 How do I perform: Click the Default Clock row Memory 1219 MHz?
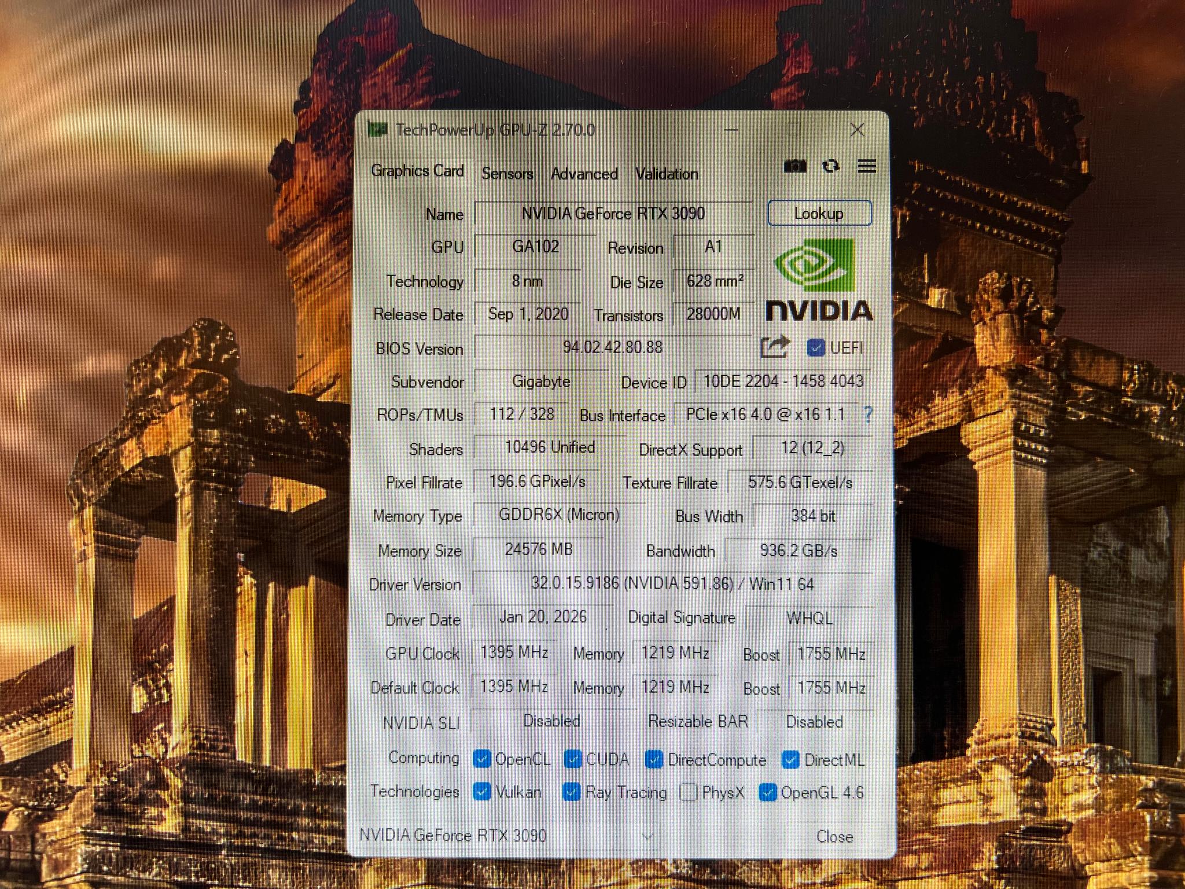click(x=675, y=688)
